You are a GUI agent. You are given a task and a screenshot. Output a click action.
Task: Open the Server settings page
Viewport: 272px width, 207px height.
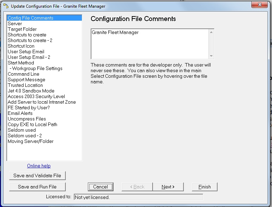[44, 23]
